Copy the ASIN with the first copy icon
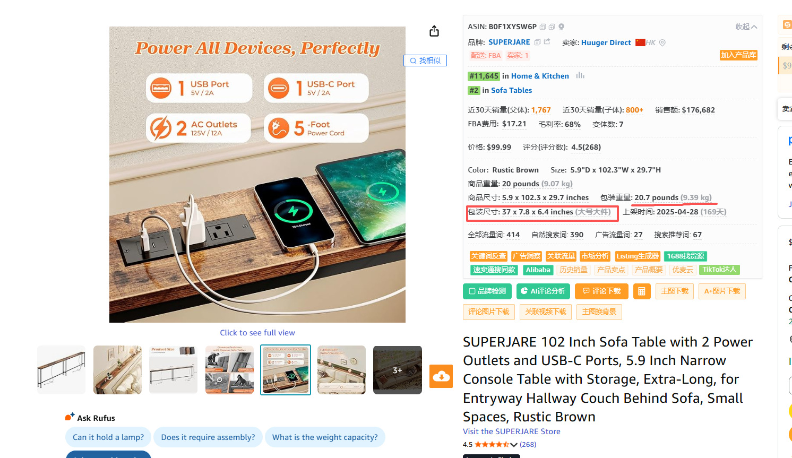The width and height of the screenshot is (792, 458). (543, 27)
